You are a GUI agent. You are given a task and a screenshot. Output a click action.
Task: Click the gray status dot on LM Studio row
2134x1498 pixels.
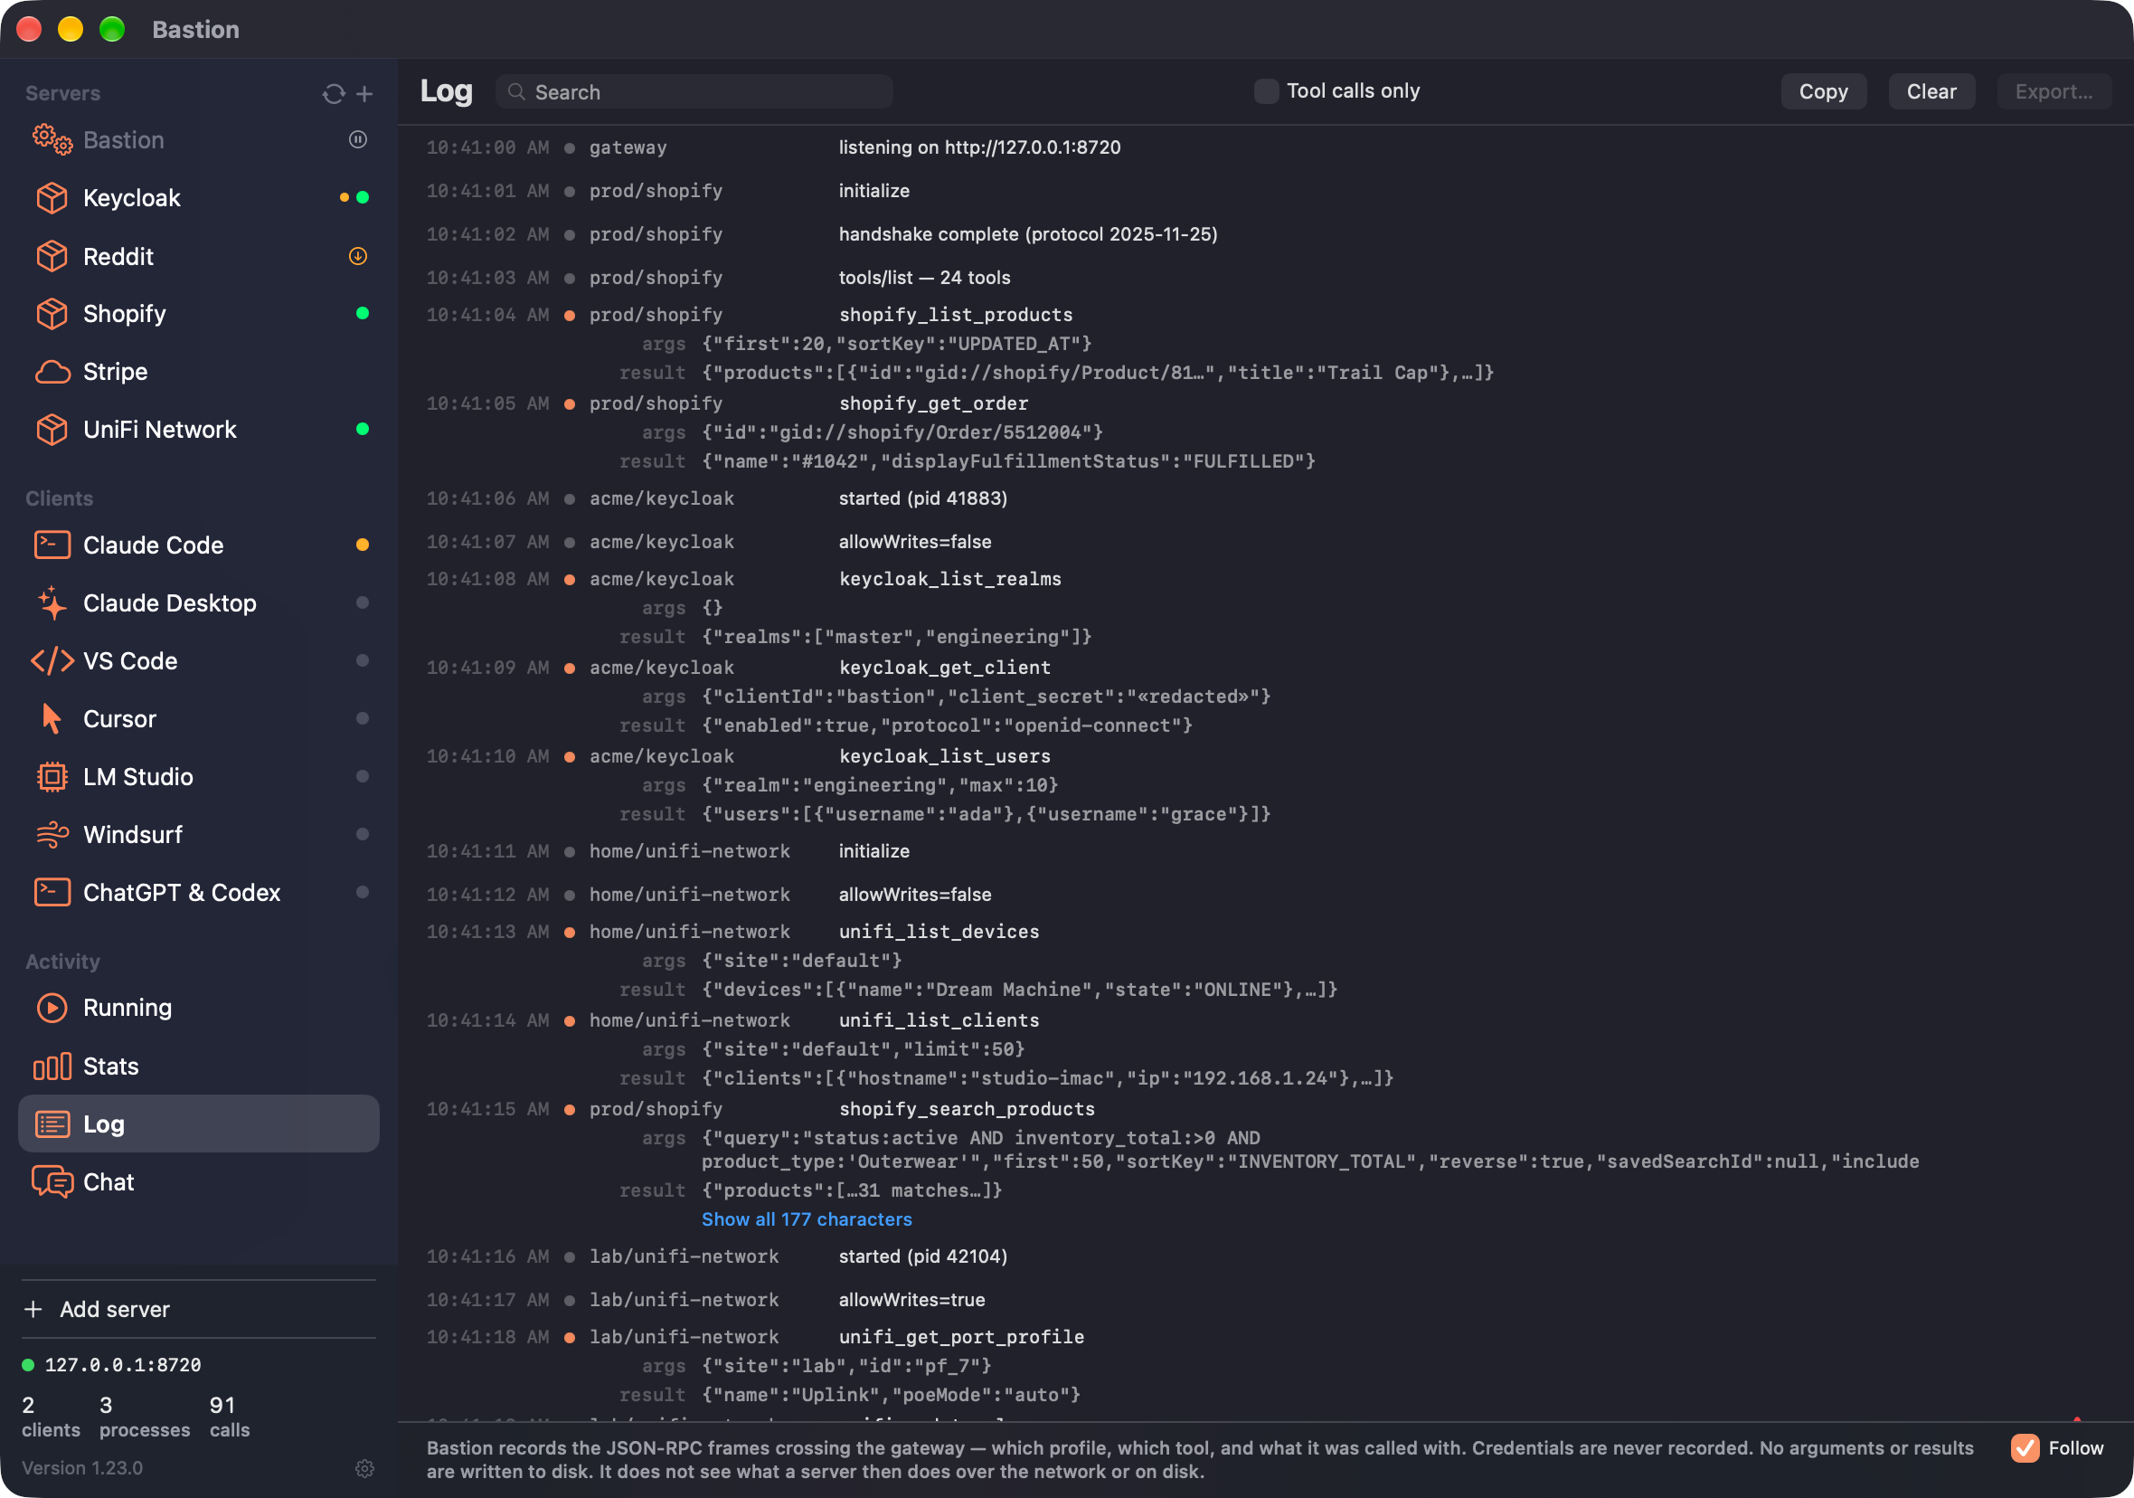[x=363, y=776]
